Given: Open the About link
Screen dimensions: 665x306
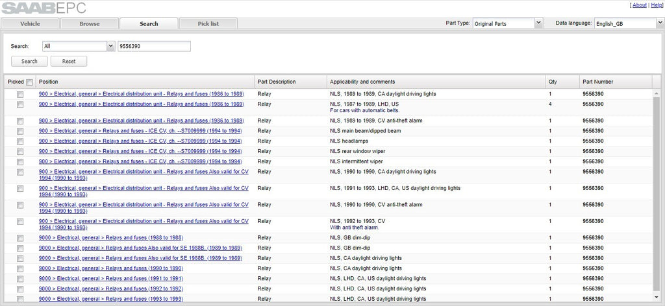Looking at the screenshot, I should (640, 5).
